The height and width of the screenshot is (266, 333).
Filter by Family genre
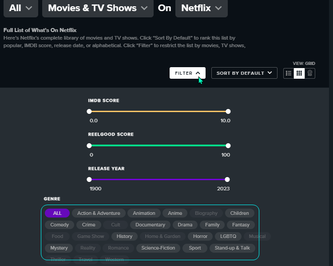(212, 225)
